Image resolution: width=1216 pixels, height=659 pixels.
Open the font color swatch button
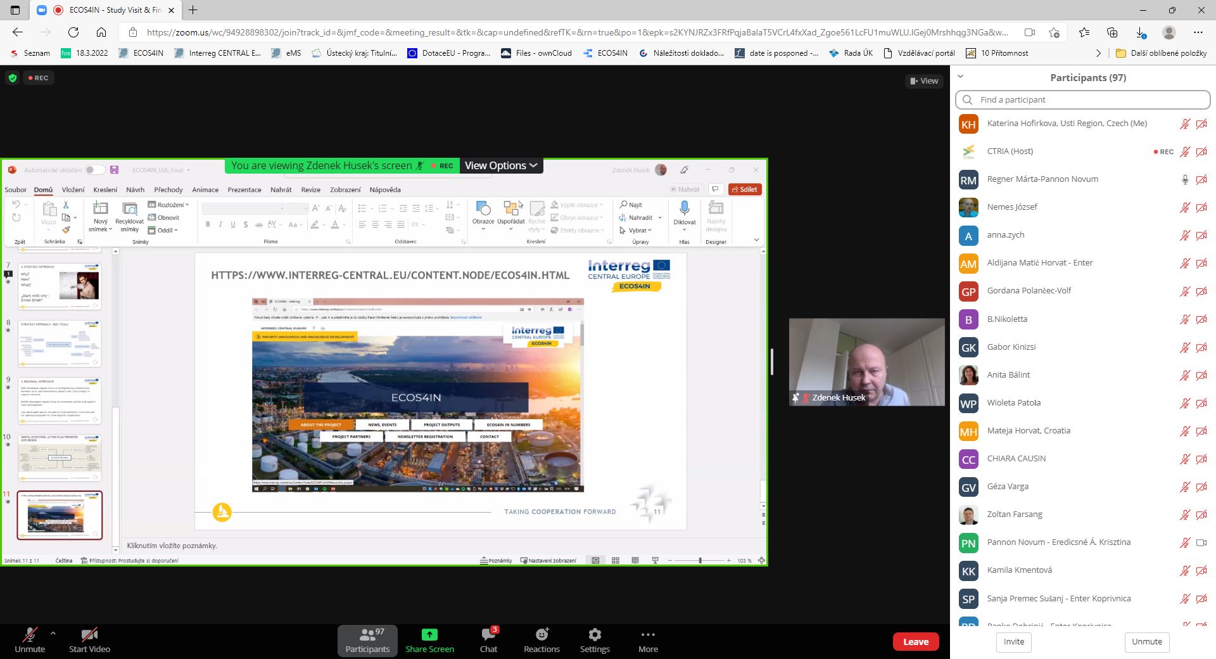[x=336, y=224]
